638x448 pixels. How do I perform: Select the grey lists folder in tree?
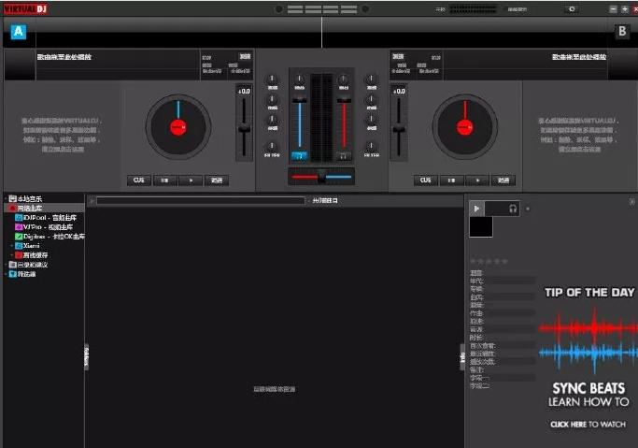point(28,265)
